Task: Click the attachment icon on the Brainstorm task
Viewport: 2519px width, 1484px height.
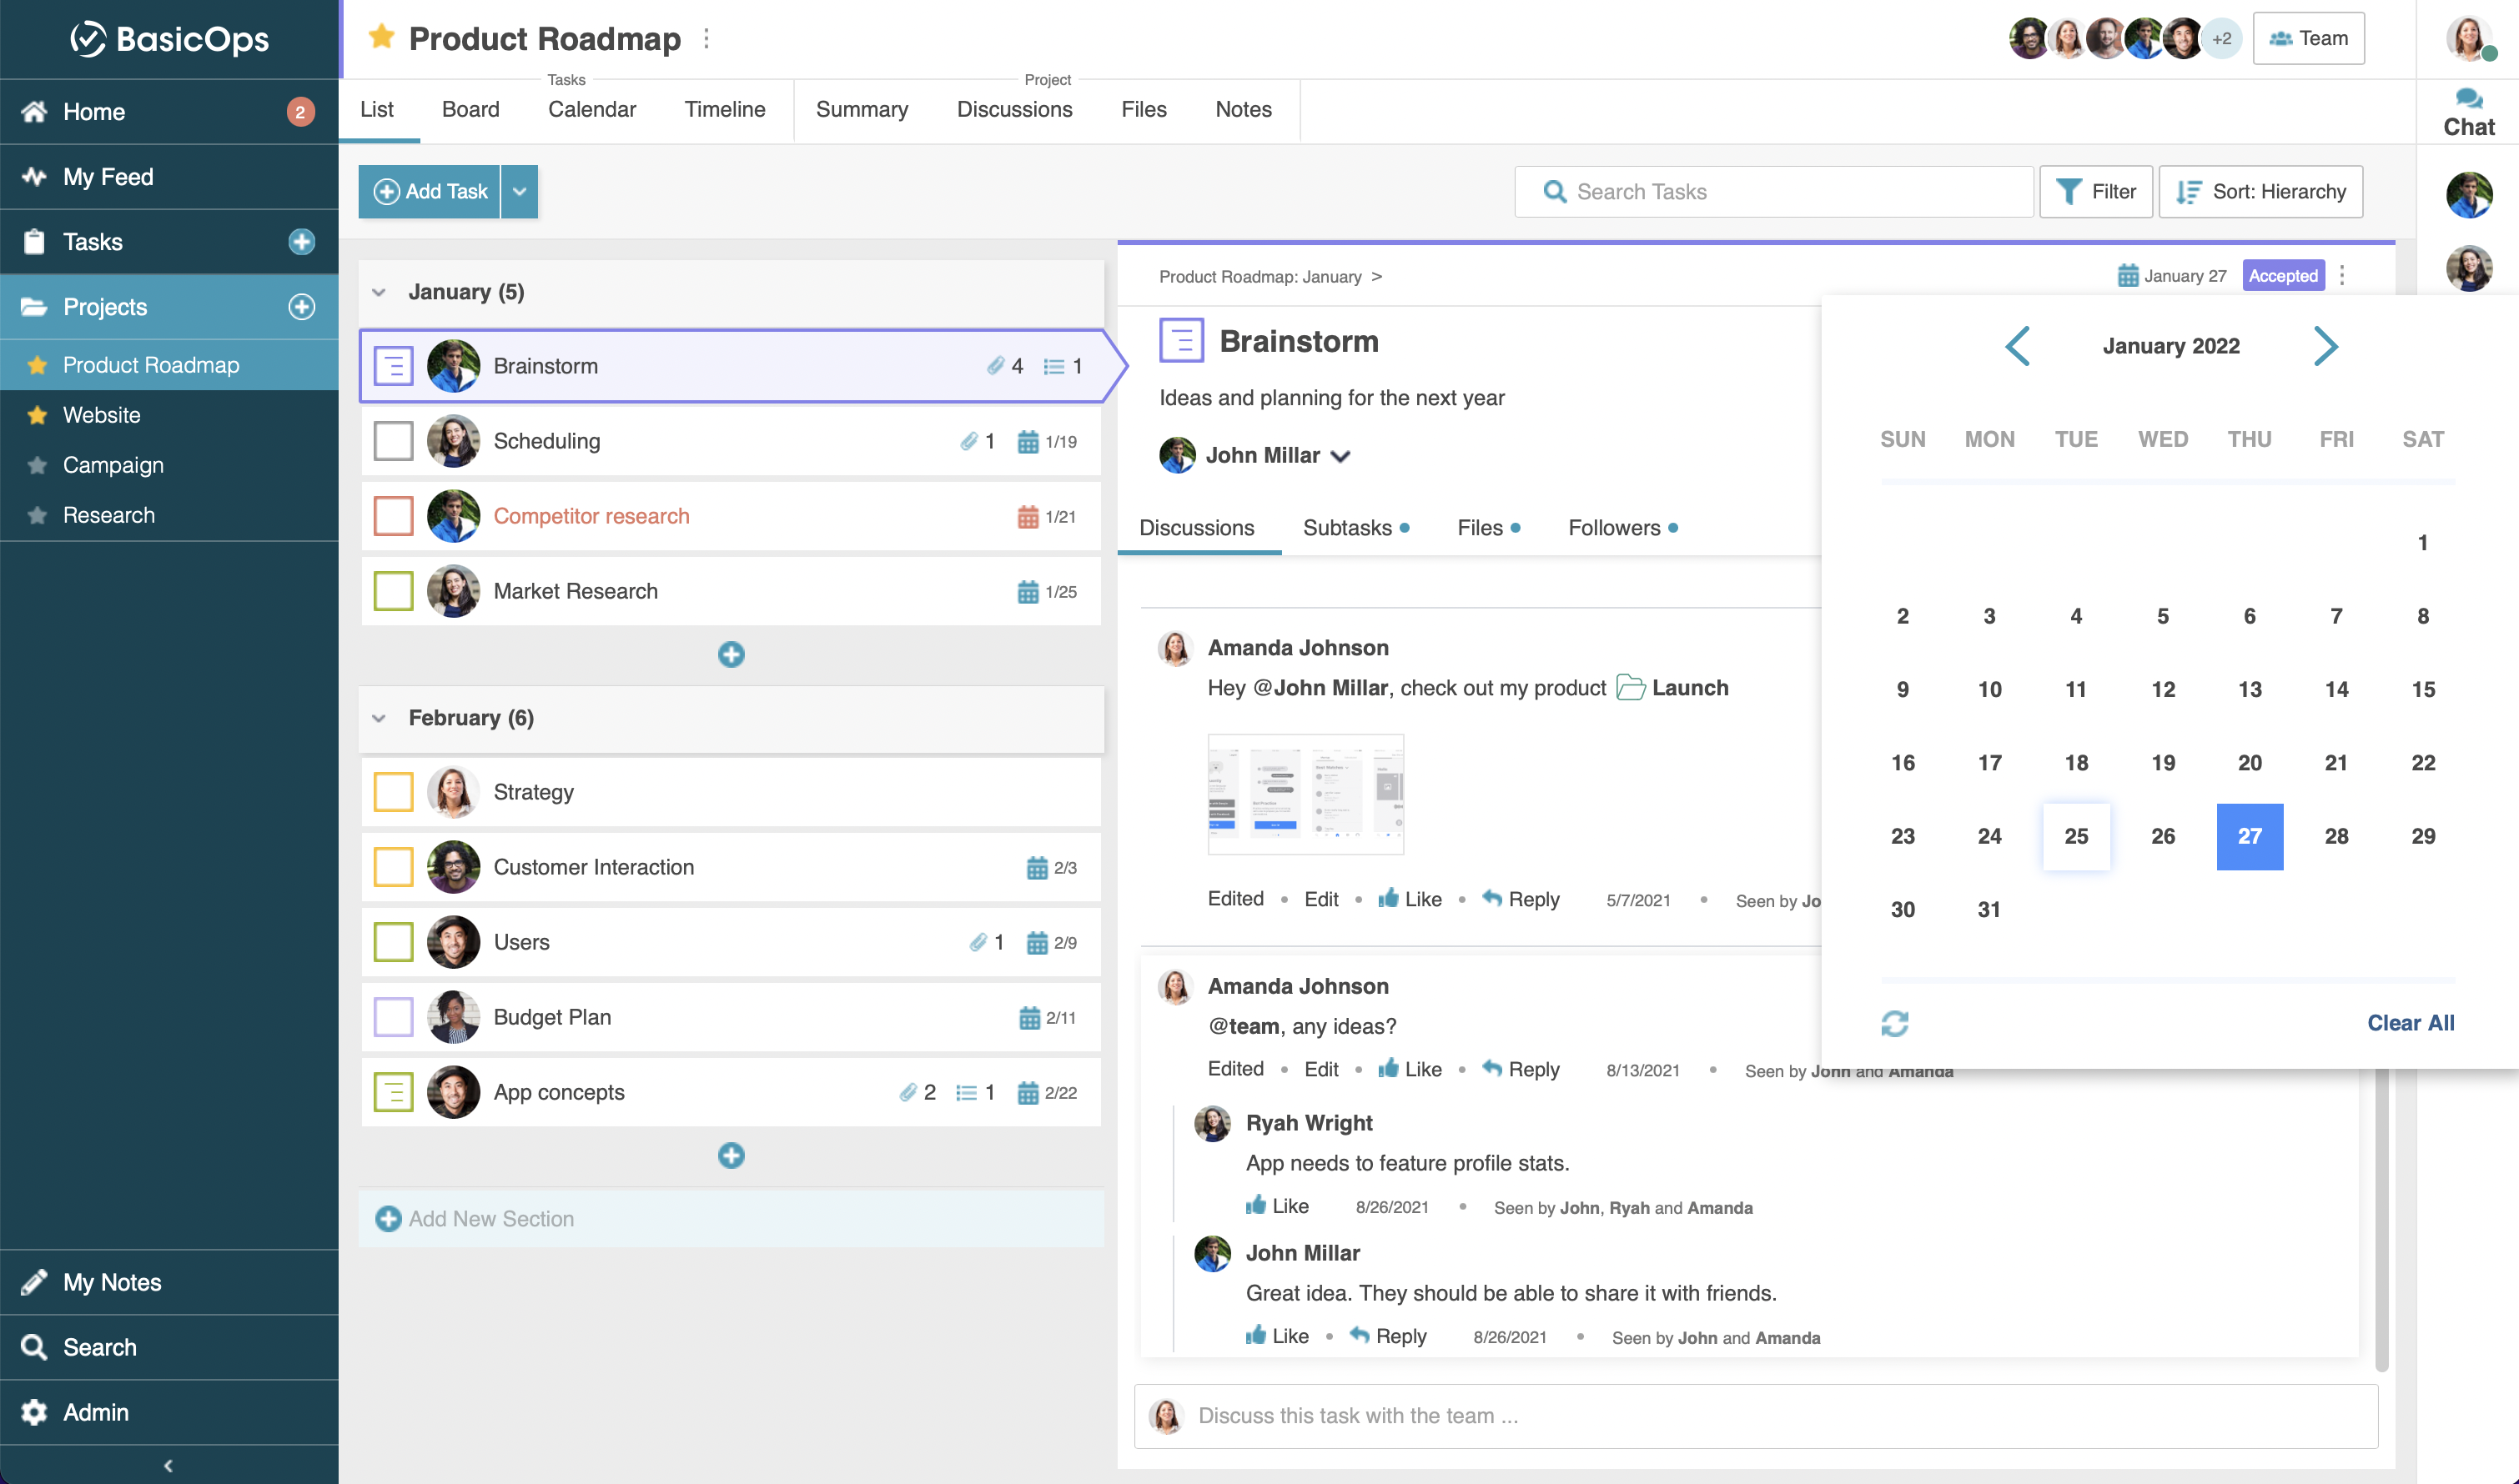Action: pos(997,365)
